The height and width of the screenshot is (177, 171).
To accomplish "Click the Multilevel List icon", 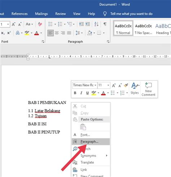I will (x=70, y=24).
